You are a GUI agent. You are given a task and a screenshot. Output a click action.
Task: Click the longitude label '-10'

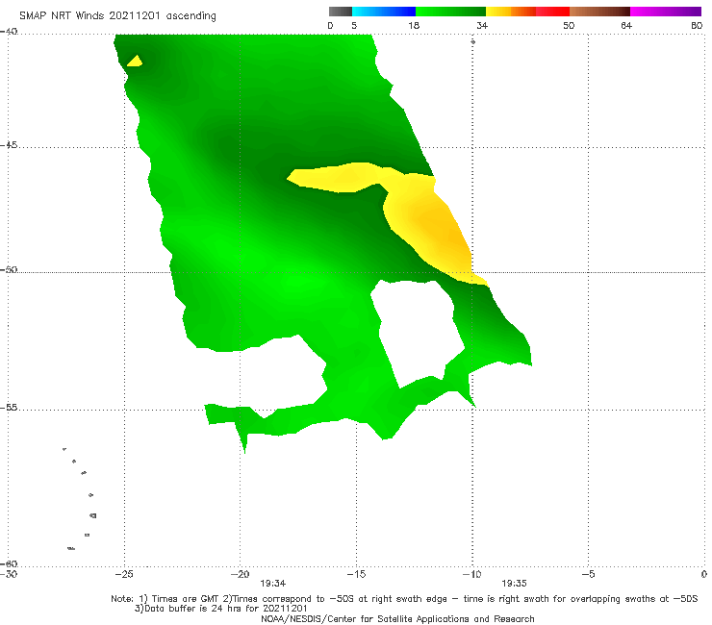point(471,574)
